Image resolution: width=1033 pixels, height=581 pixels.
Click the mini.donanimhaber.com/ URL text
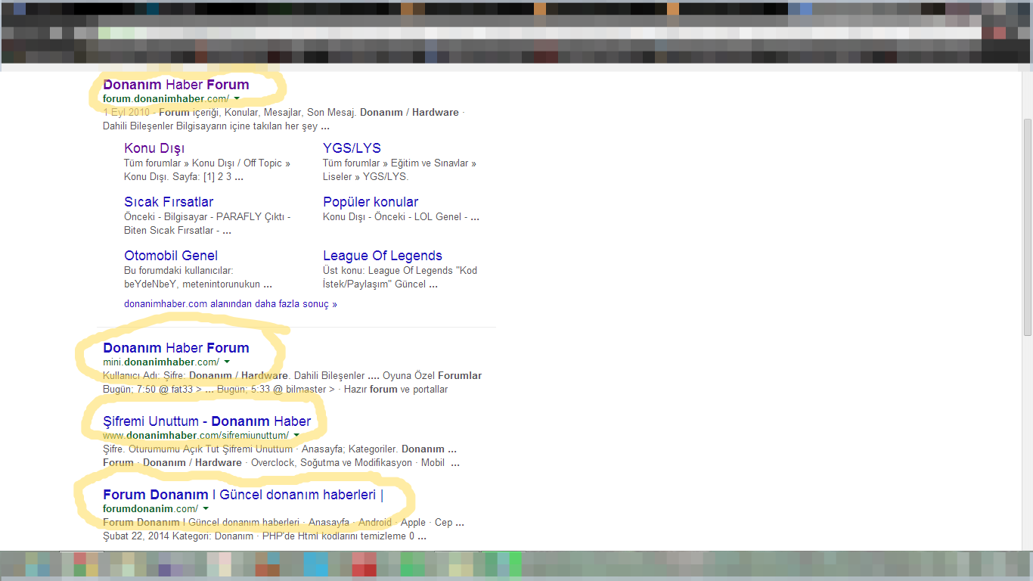161,362
